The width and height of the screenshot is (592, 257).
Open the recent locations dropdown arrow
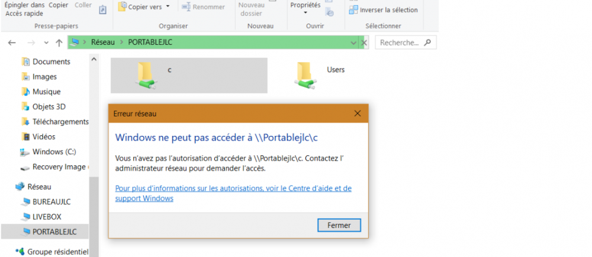tap(46, 43)
